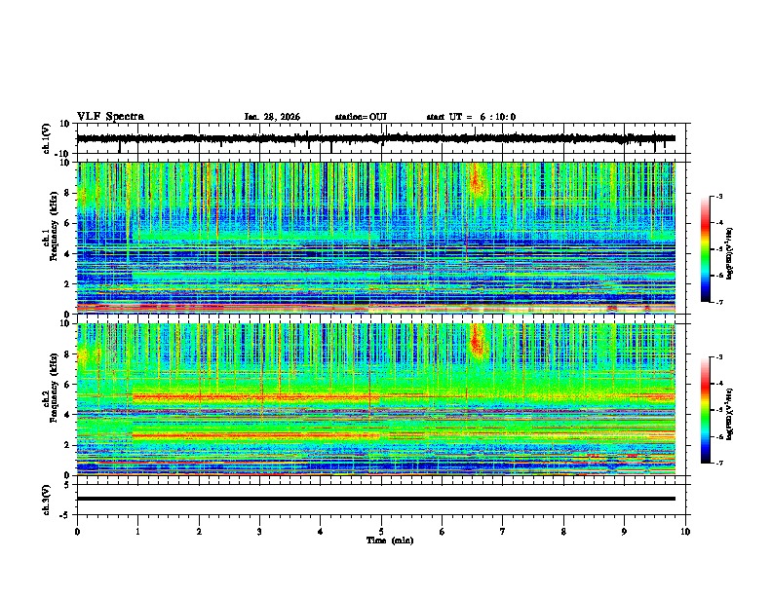
Task: Click the ch.3 plot "5" voltage tick label
Action: (67, 485)
